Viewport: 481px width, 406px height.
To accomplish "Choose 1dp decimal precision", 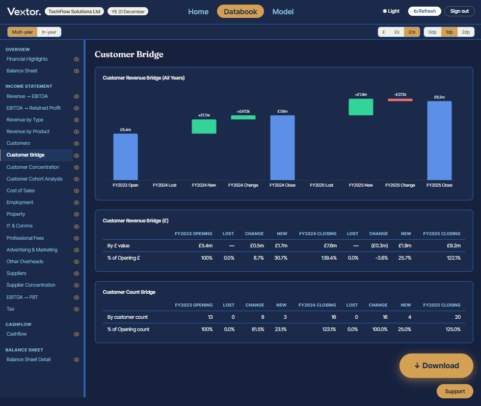I will click(x=449, y=32).
